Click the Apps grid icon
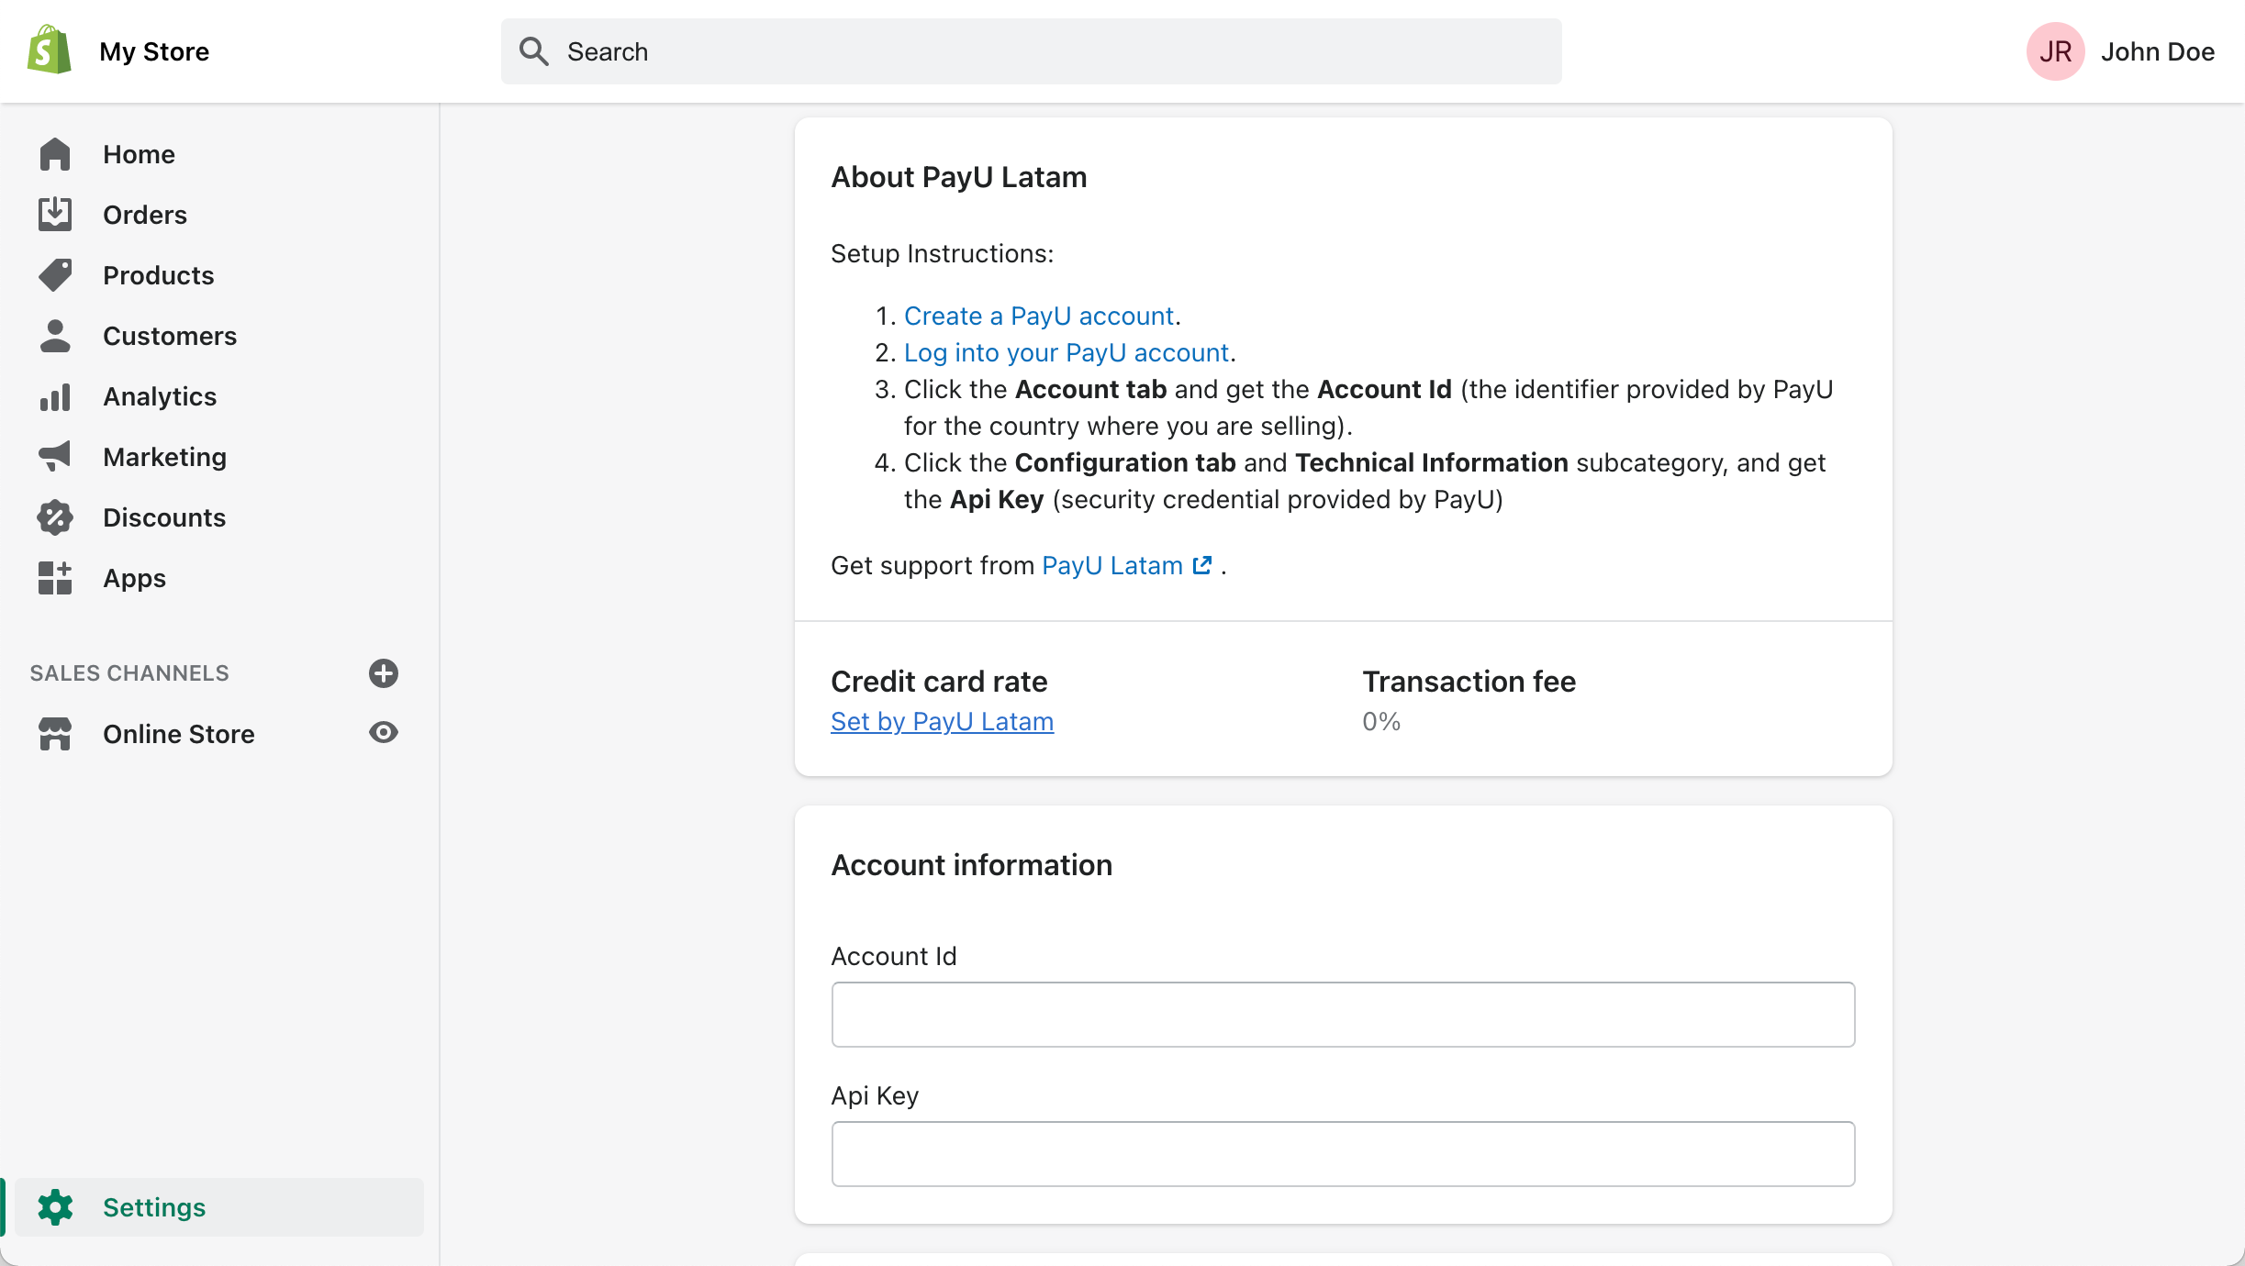 (55, 578)
